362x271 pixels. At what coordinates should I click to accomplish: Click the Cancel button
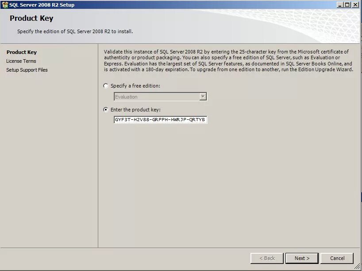tap(337, 258)
